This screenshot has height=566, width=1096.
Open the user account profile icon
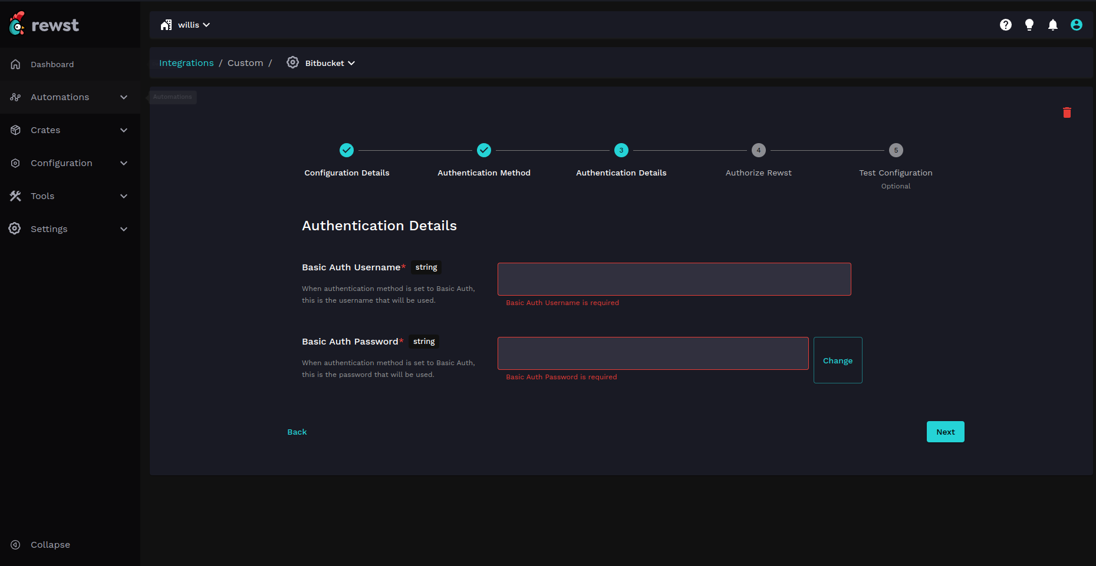pyautogui.click(x=1076, y=25)
